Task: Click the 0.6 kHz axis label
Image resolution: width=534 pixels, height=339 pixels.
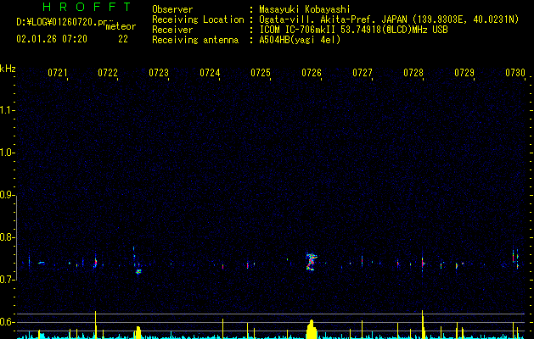Action: click(8, 322)
